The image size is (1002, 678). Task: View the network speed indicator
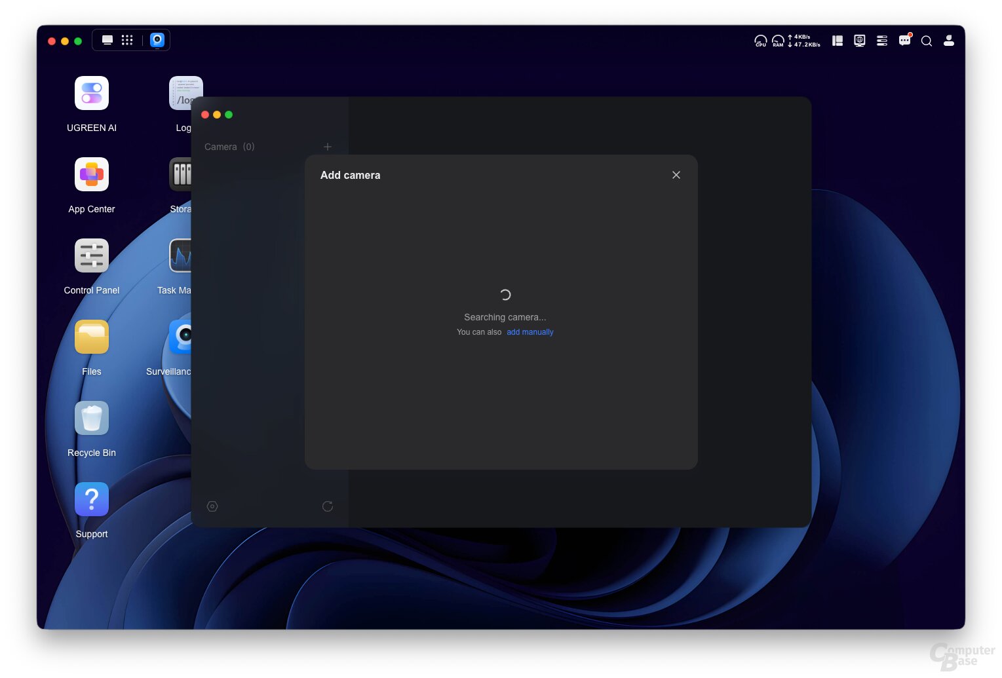click(804, 41)
